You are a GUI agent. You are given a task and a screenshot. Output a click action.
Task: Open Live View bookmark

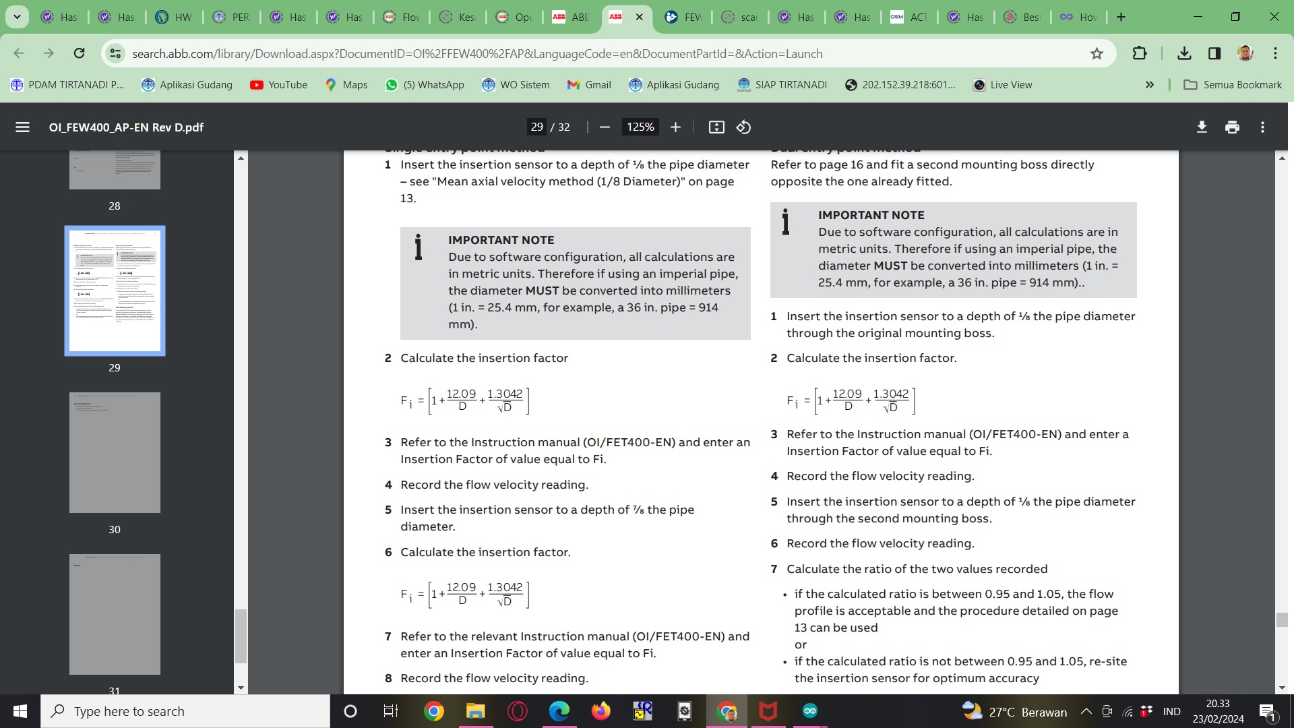(1002, 85)
